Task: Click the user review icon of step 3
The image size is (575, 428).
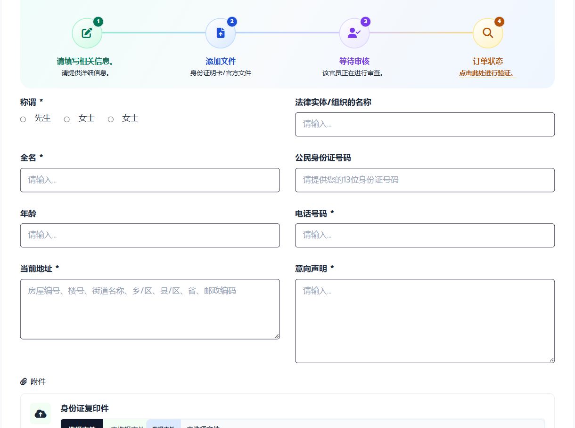Action: [x=354, y=33]
